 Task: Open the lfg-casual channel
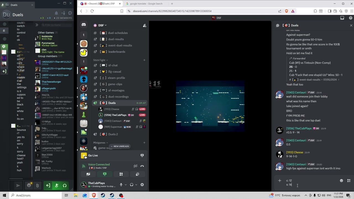[119, 72]
